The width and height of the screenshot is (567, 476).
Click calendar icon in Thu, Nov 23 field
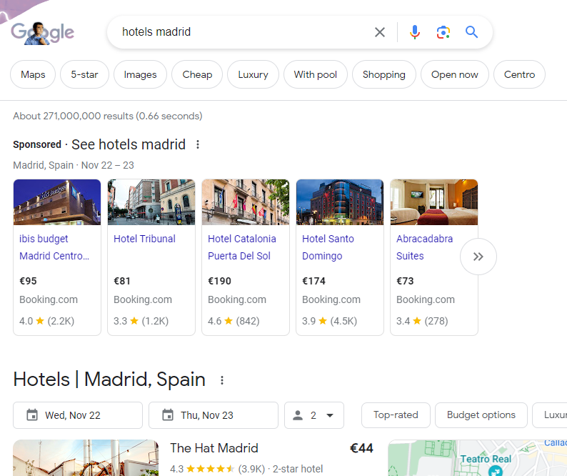(168, 415)
